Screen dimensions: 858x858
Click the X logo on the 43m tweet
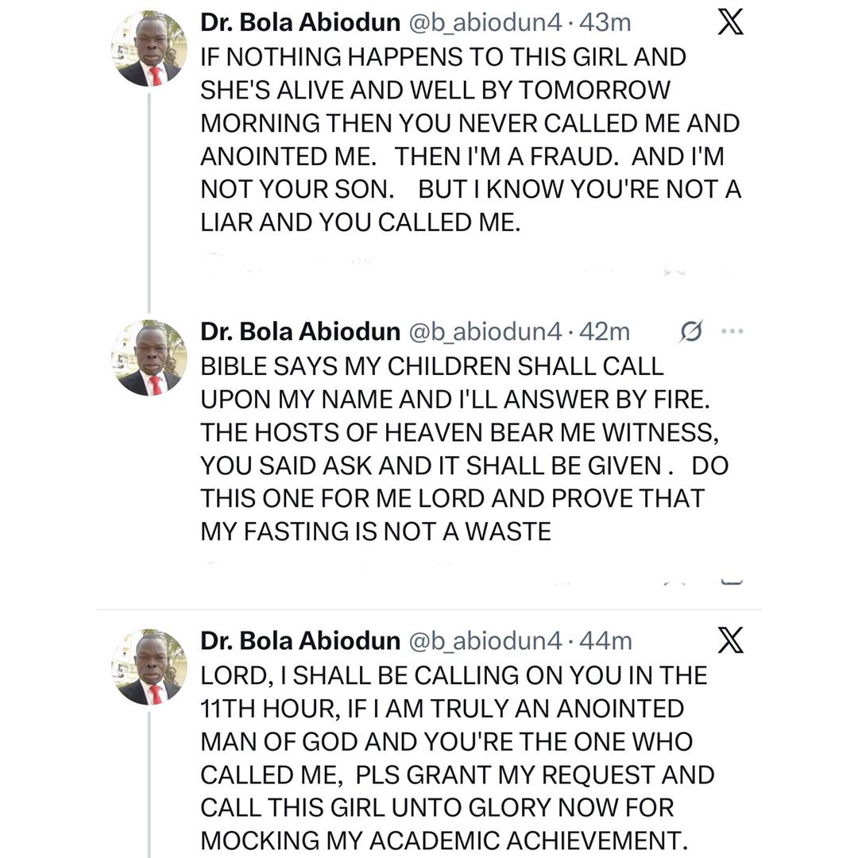[x=730, y=23]
